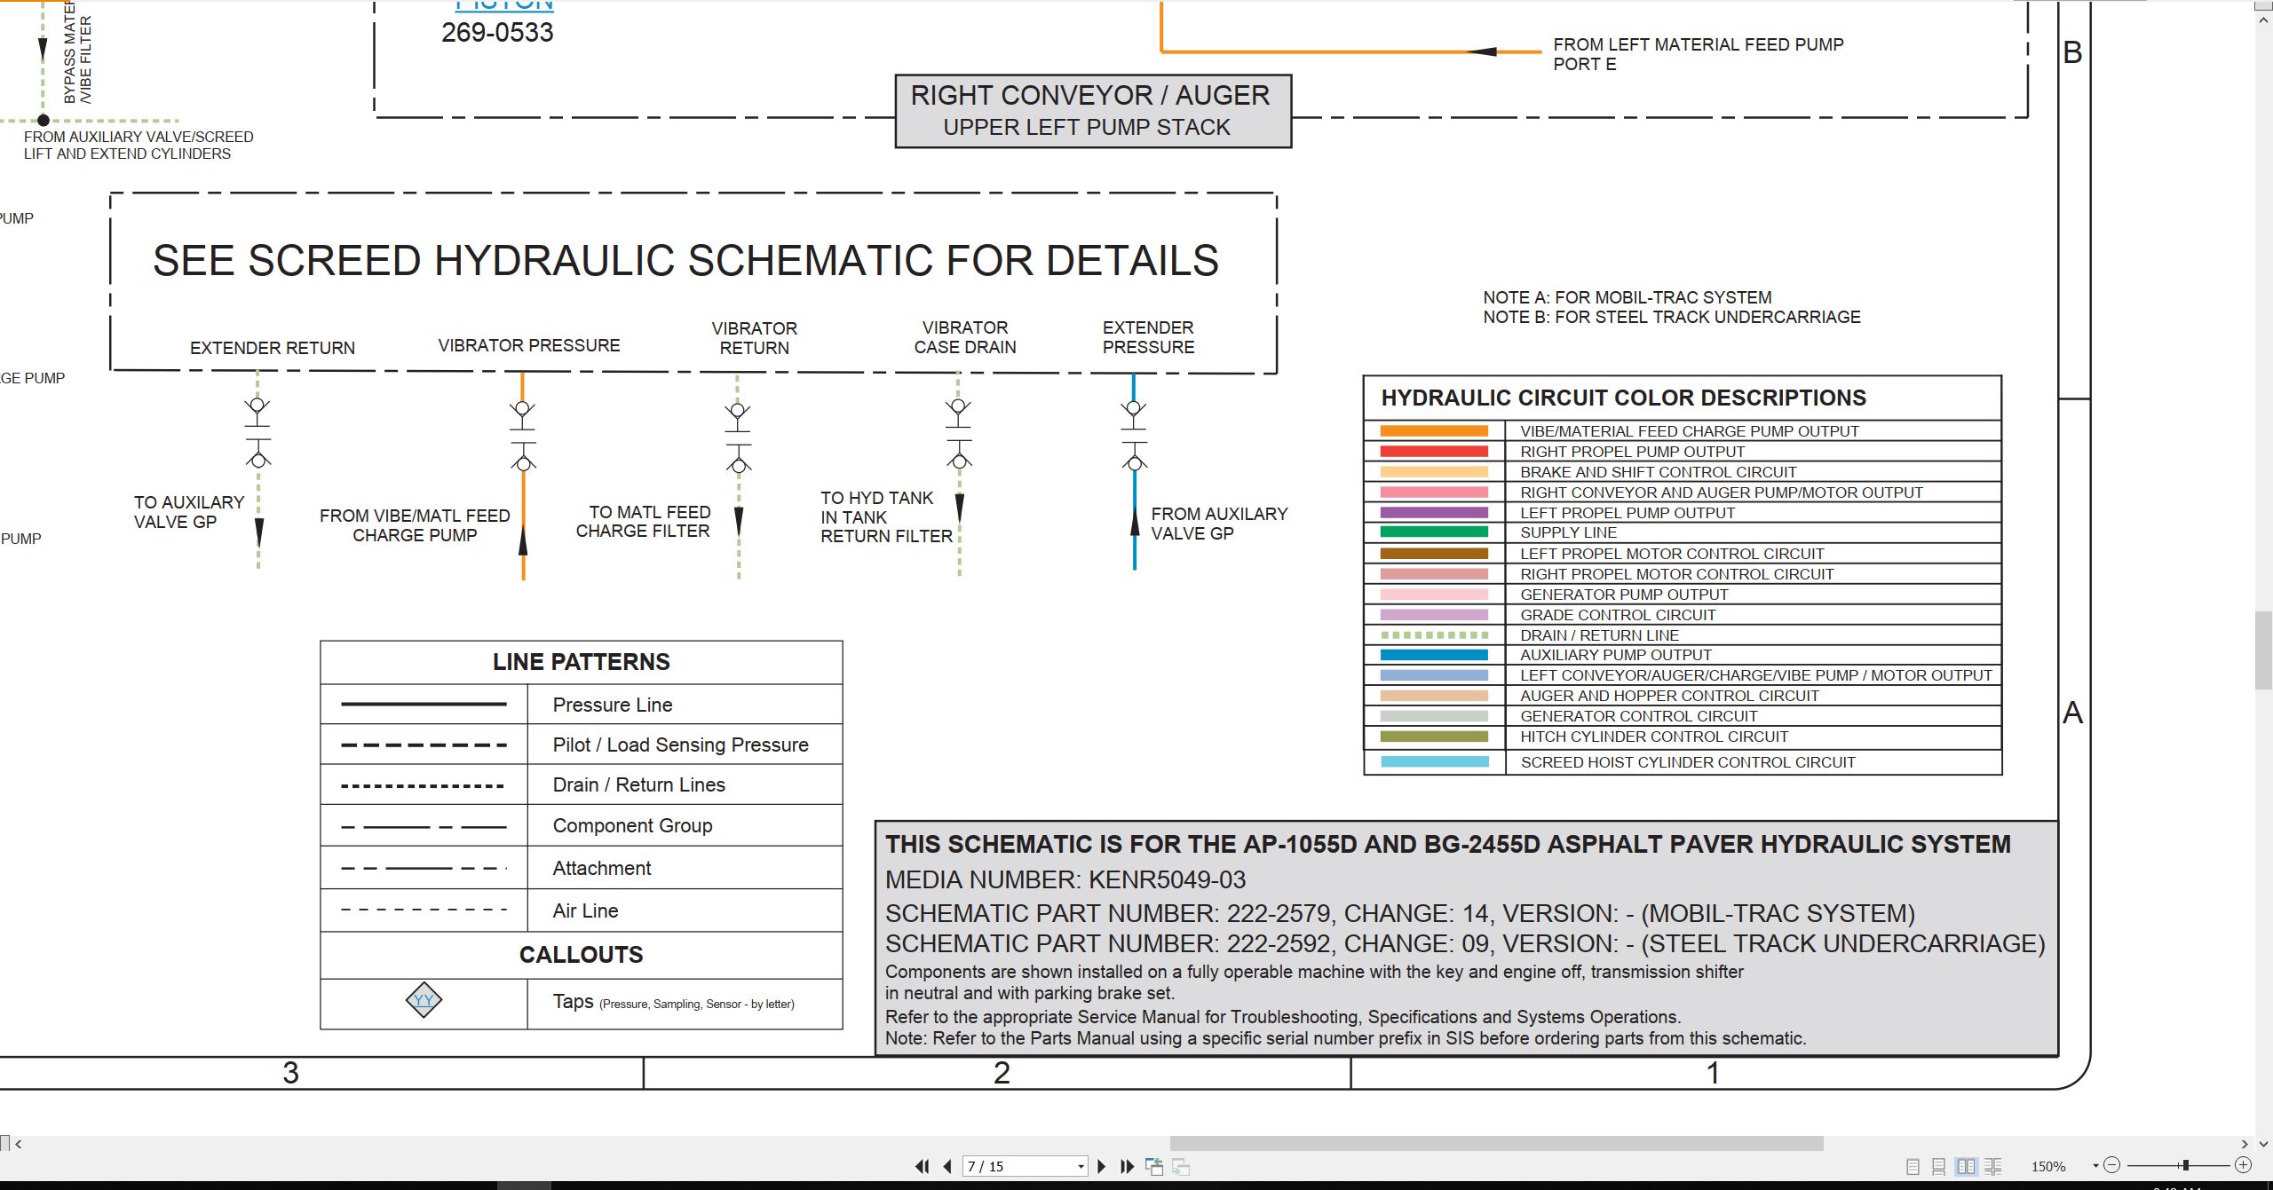Screen dimensions: 2273x1190
Task: Click MEDIA NUMBER: KENR5049-03 text
Action: click(1065, 879)
